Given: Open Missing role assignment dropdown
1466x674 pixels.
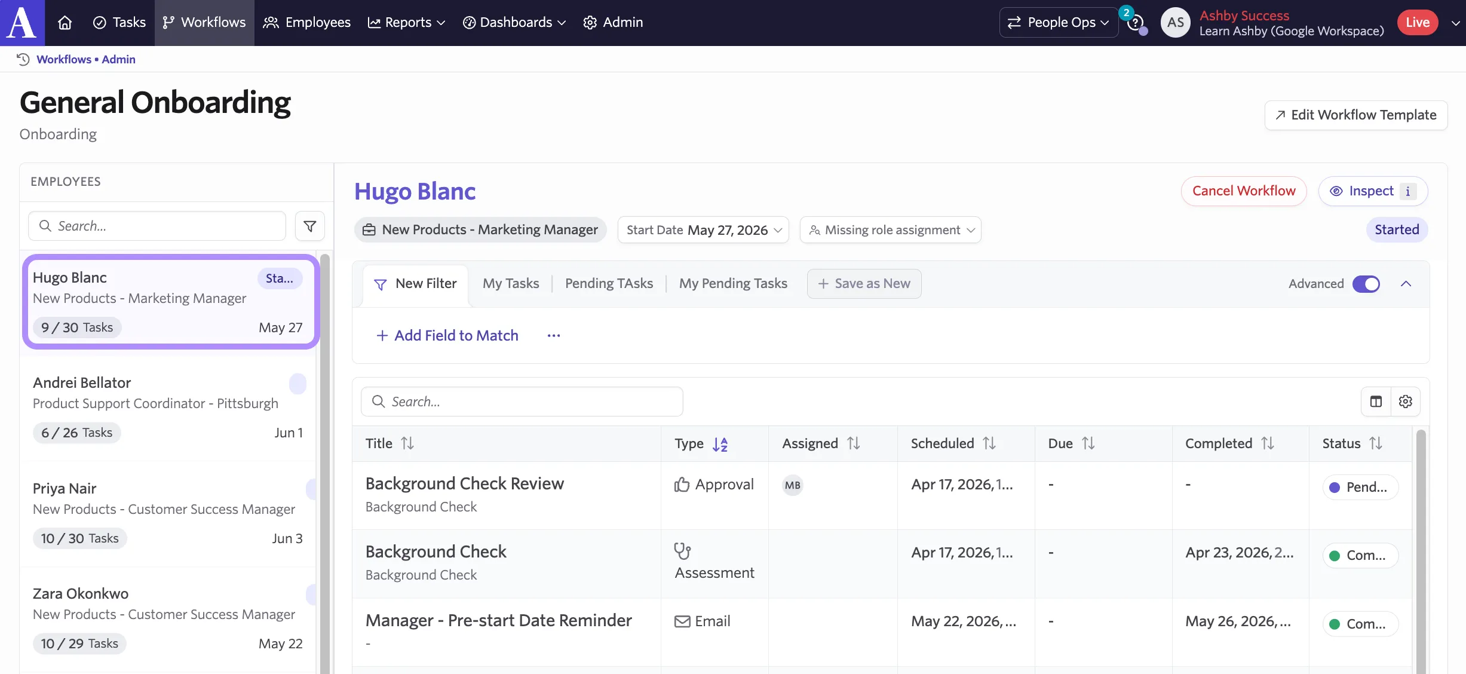Looking at the screenshot, I should pyautogui.click(x=891, y=230).
